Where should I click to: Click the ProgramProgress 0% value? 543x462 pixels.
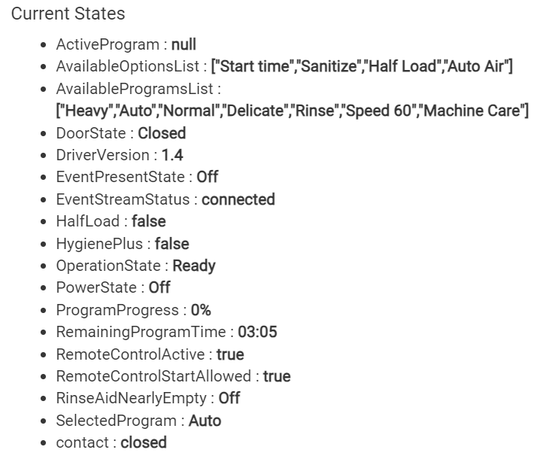point(201,310)
